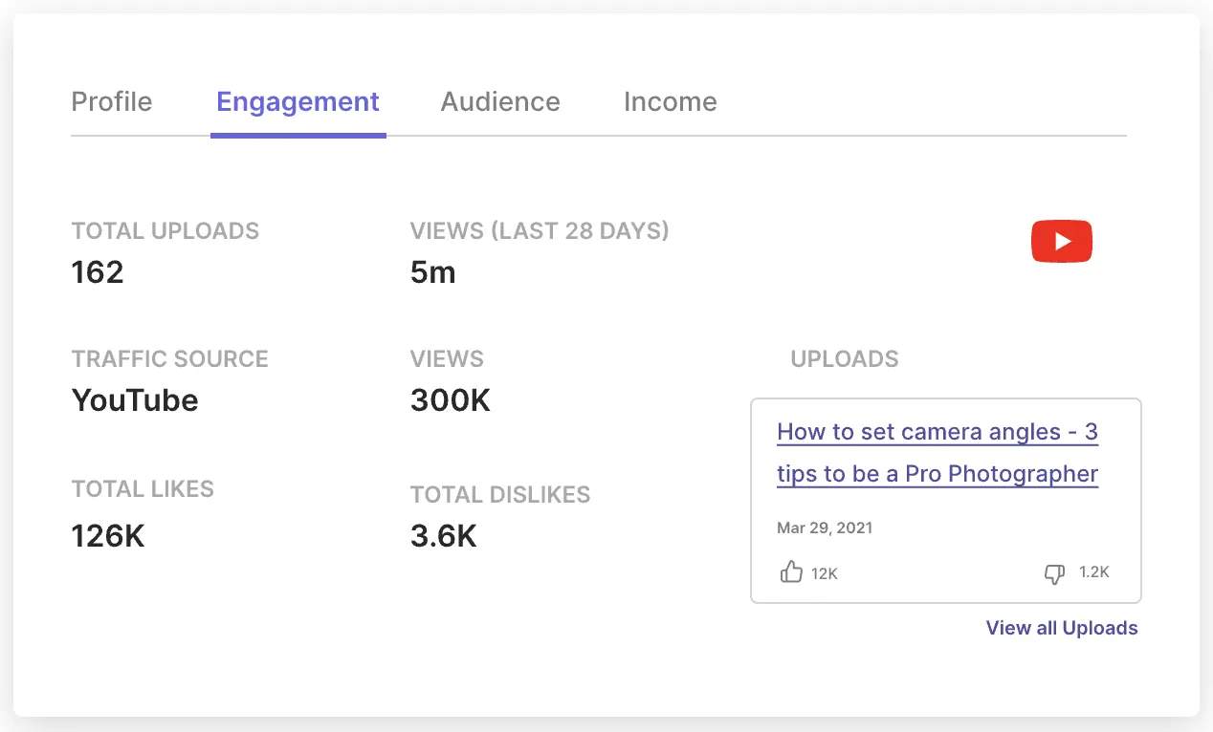
Task: Click the 5m views last 28 days
Action: tap(433, 273)
